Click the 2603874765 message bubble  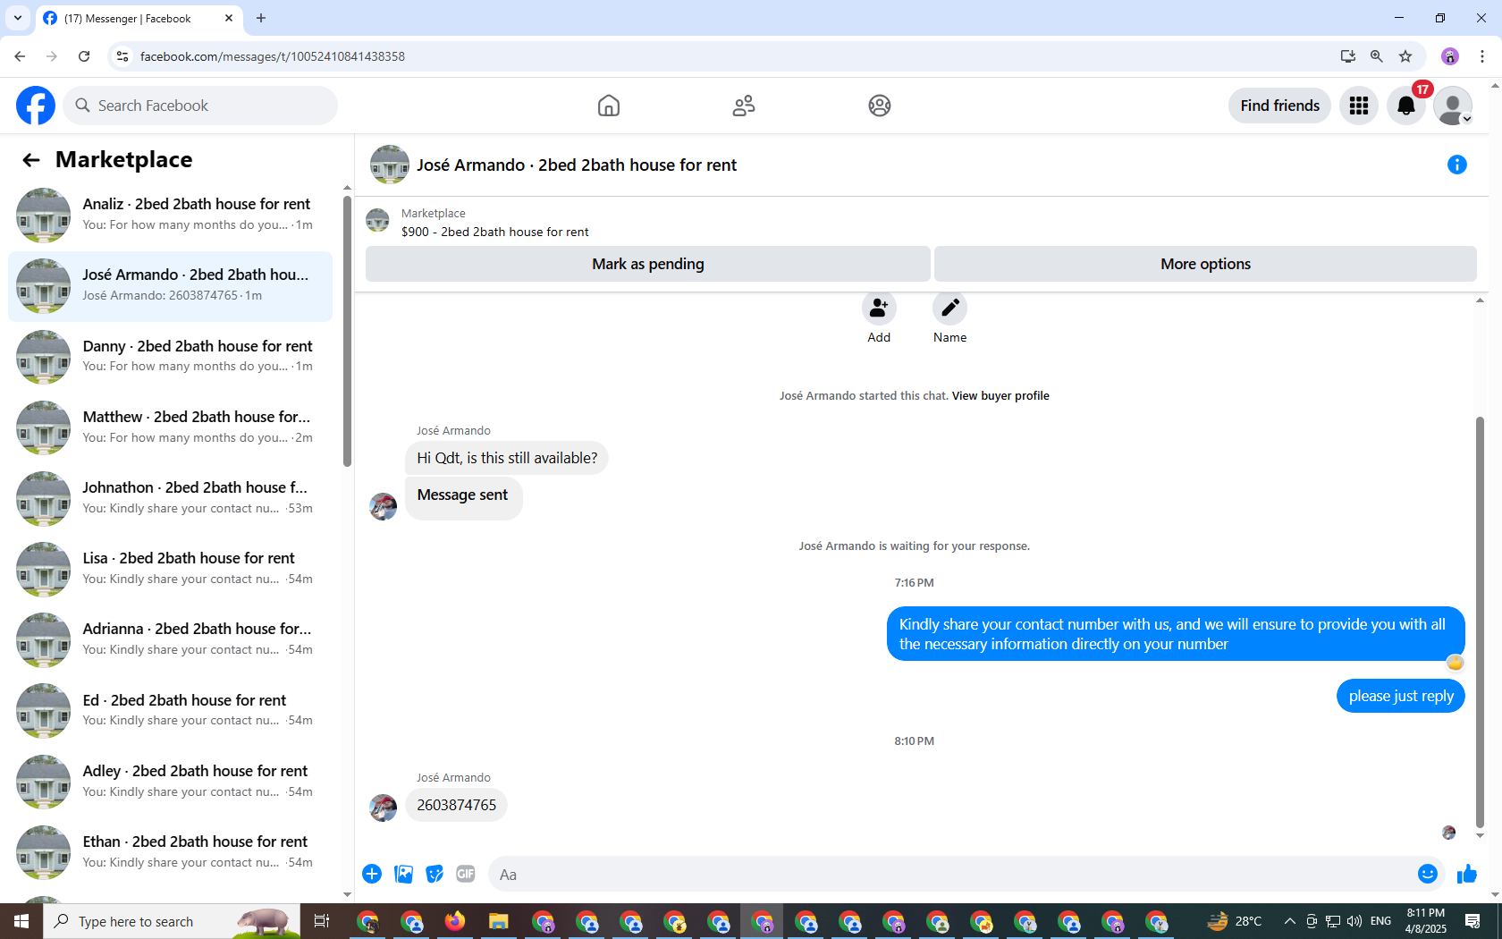coord(456,805)
